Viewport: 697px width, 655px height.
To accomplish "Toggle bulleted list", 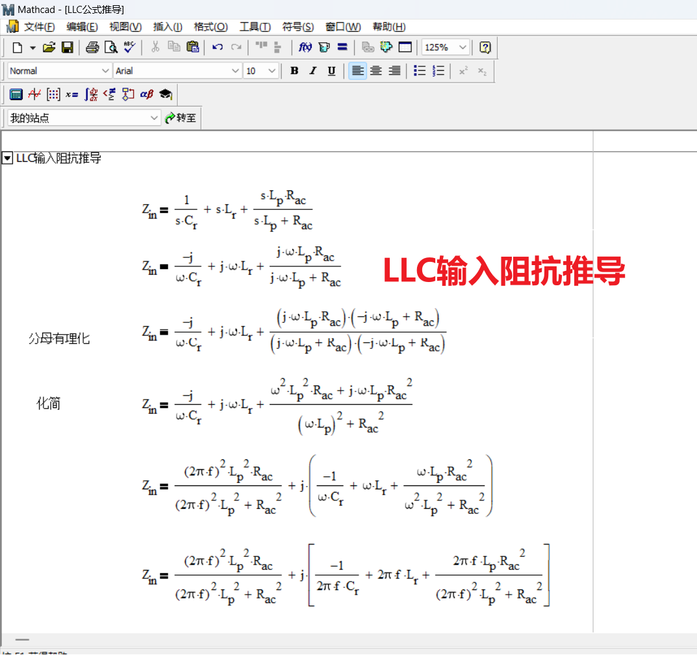I will tap(420, 71).
